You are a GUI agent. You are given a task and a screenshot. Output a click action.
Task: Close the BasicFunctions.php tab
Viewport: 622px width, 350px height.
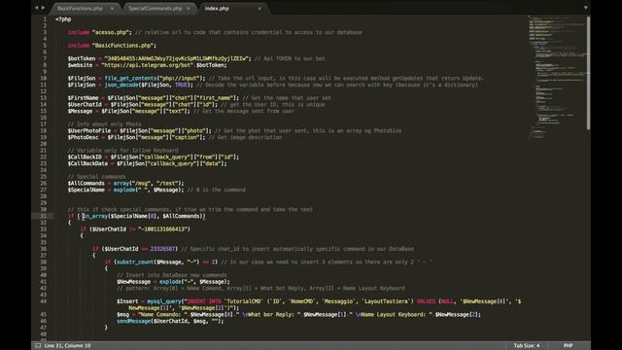pyautogui.click(x=112, y=9)
